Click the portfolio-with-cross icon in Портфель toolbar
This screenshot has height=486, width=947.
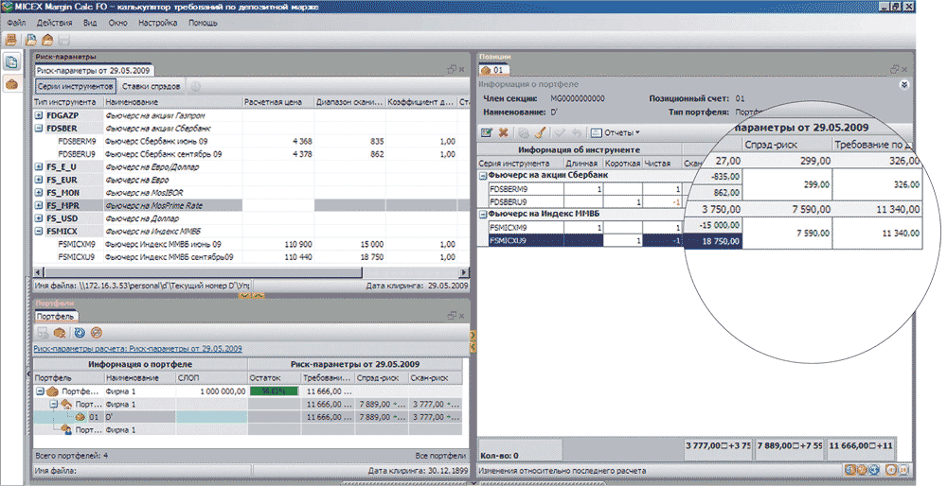pos(60,333)
